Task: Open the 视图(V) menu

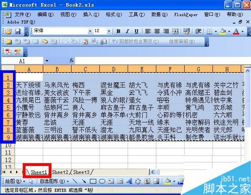Action: tap(68, 15)
